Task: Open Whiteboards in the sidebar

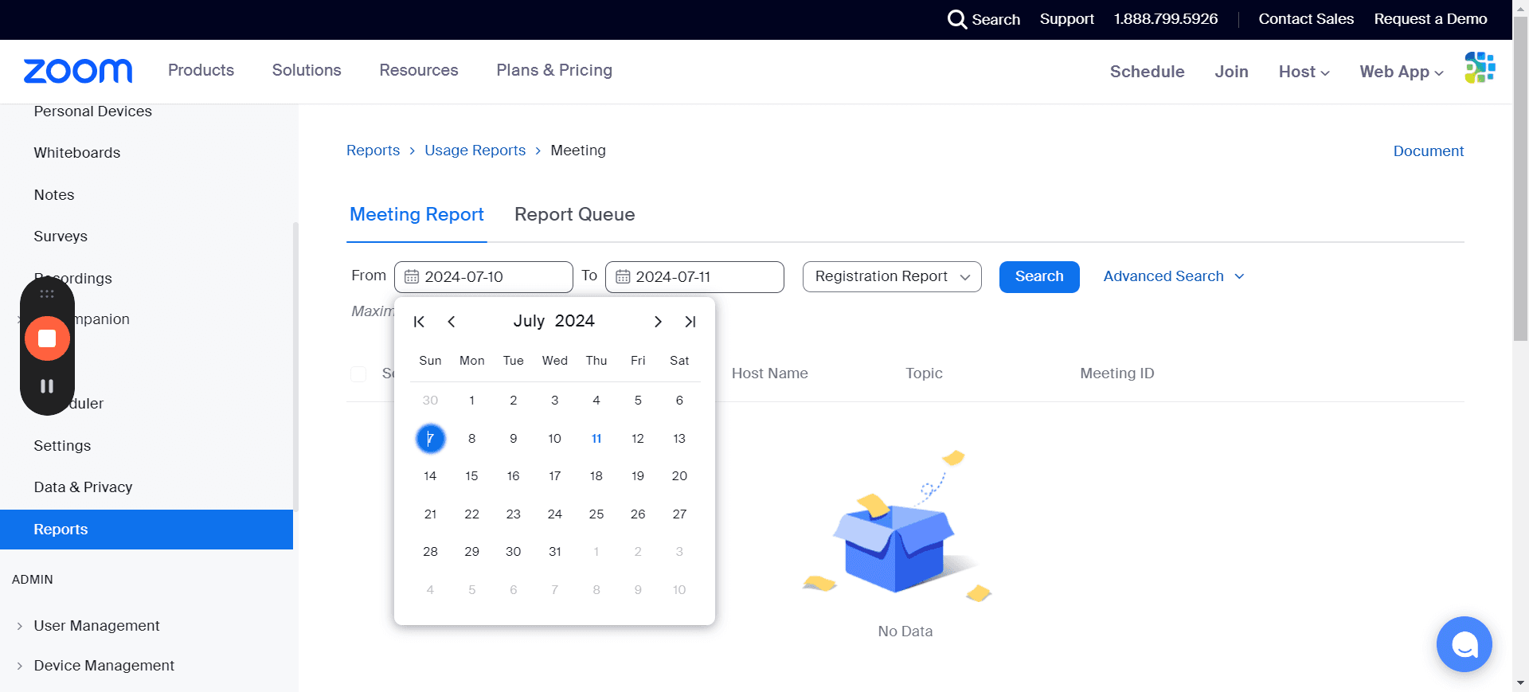Action: (77, 153)
